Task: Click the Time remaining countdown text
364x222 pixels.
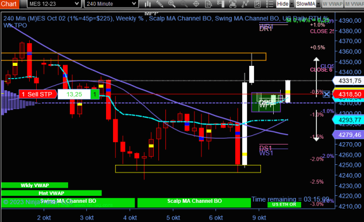Action: 291,199
